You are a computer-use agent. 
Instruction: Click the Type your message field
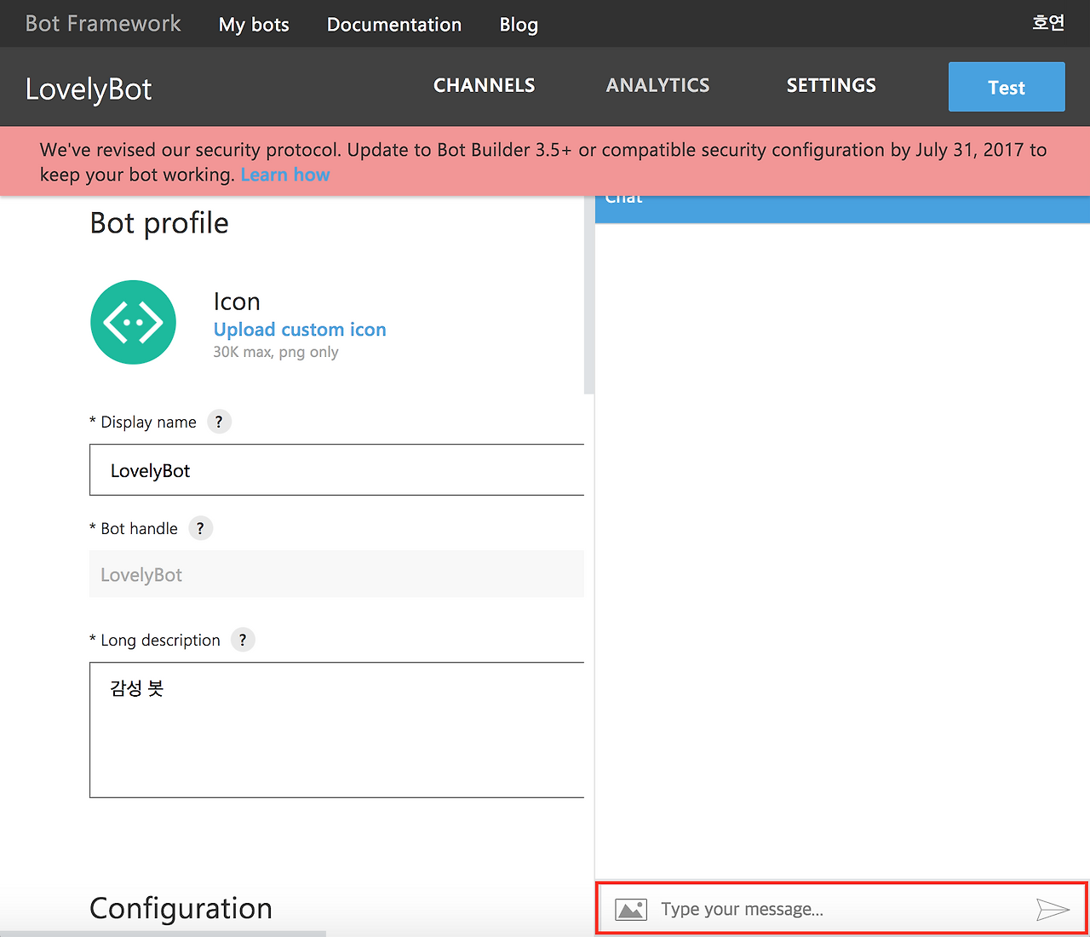pos(843,909)
